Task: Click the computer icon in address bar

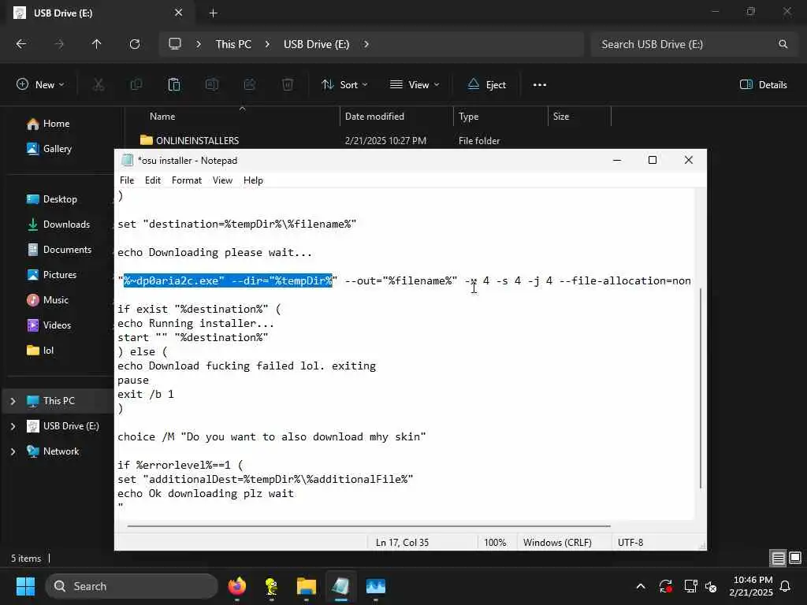Action: click(175, 44)
